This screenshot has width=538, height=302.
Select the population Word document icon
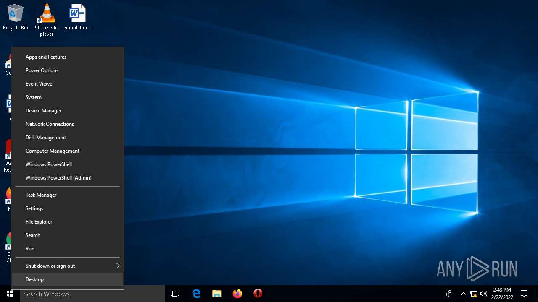[x=78, y=18]
